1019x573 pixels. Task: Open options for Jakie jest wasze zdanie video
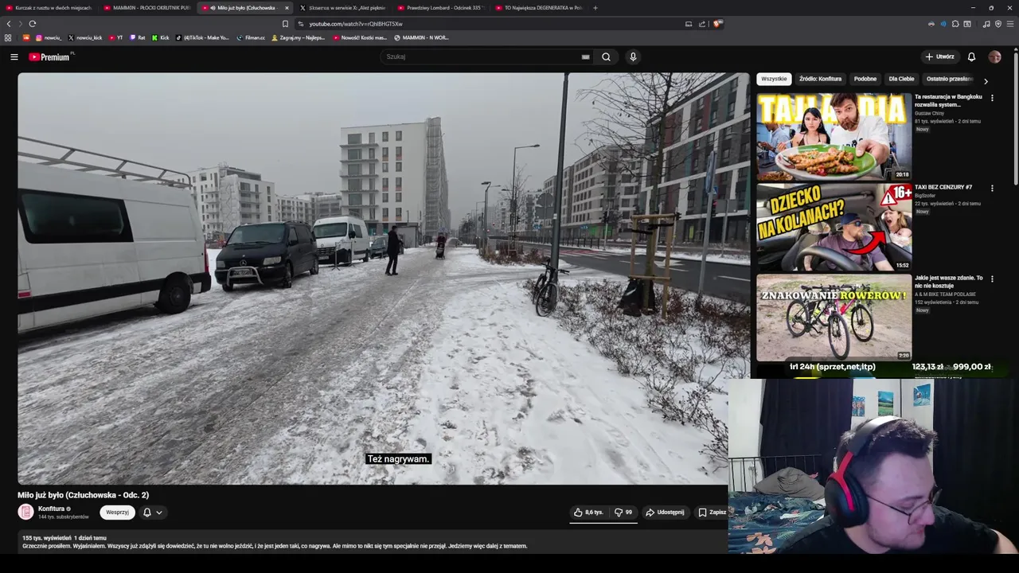(x=992, y=279)
